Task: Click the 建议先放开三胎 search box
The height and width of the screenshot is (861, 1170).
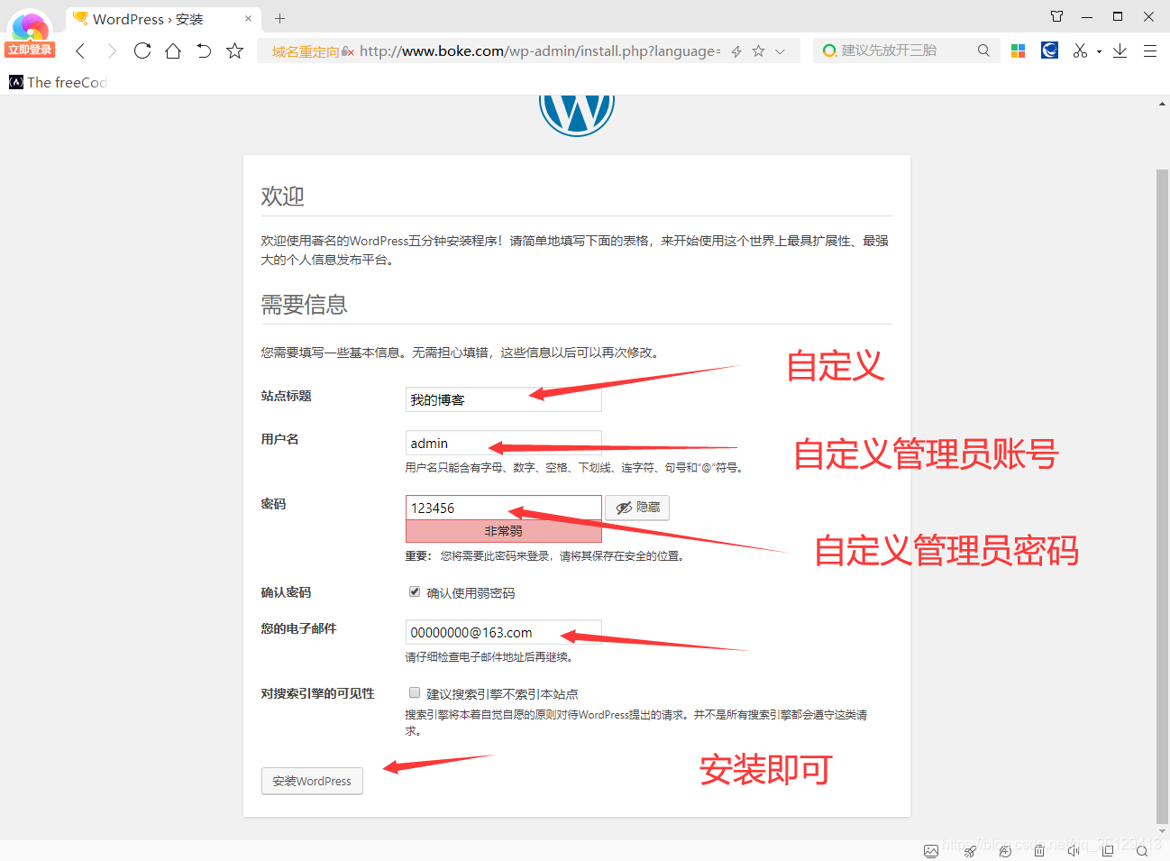Action: click(x=906, y=50)
